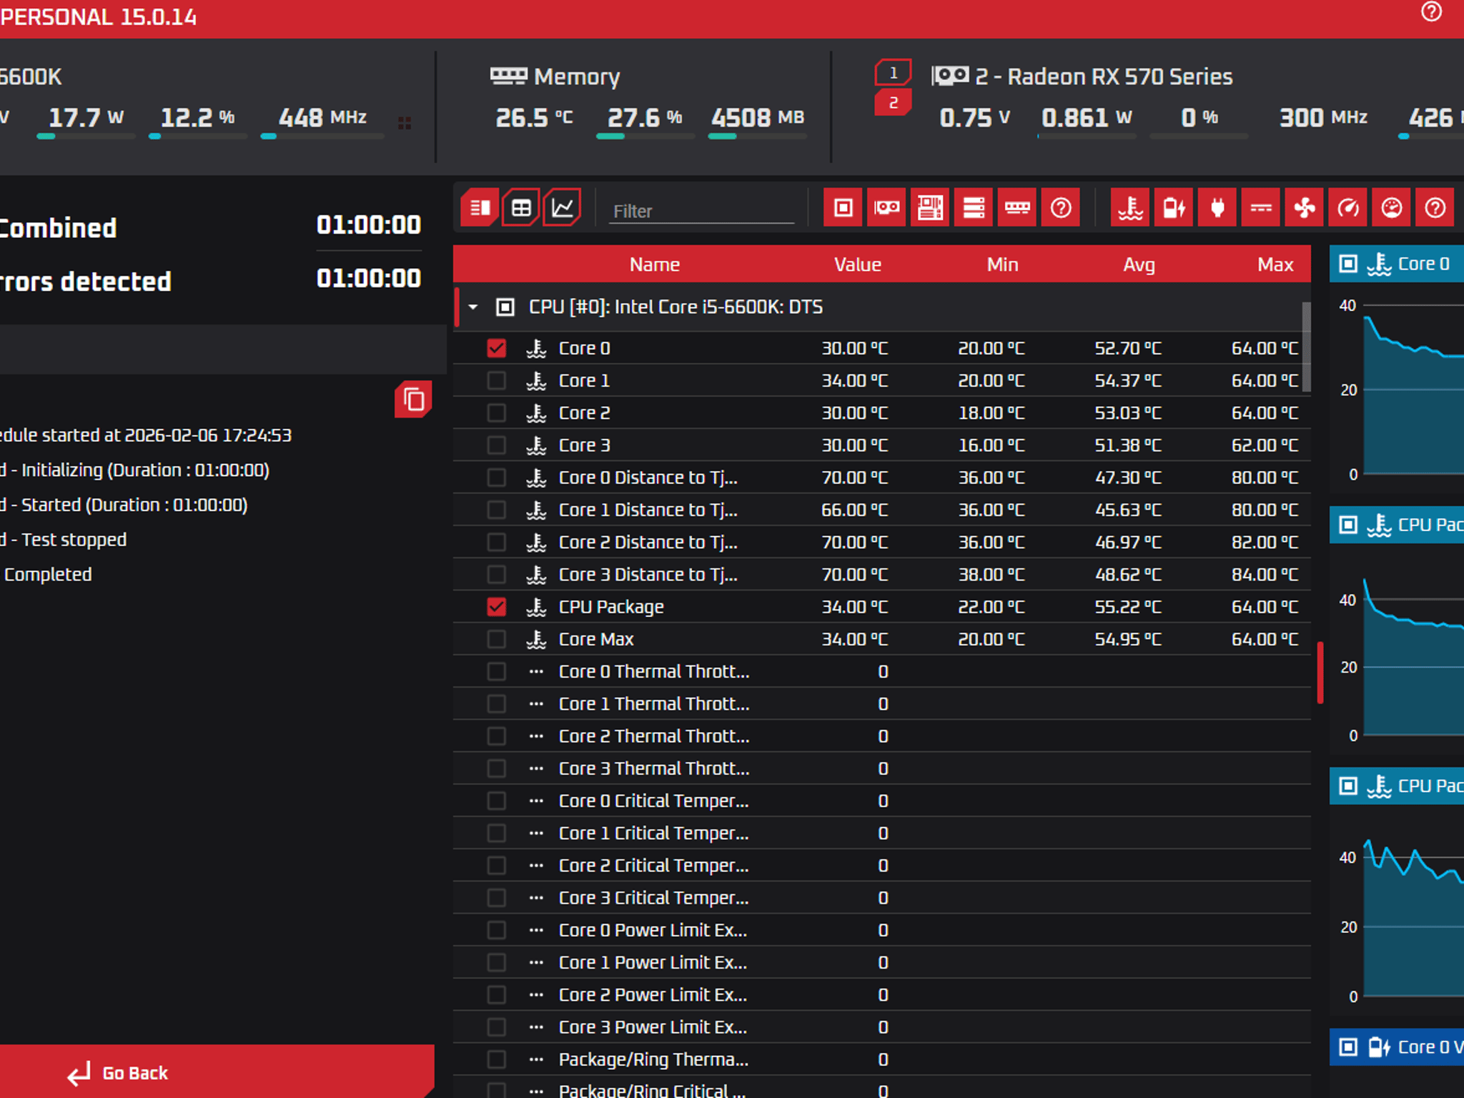Click the CPU power 17.7 W reading
The width and height of the screenshot is (1464, 1098).
[x=86, y=117]
